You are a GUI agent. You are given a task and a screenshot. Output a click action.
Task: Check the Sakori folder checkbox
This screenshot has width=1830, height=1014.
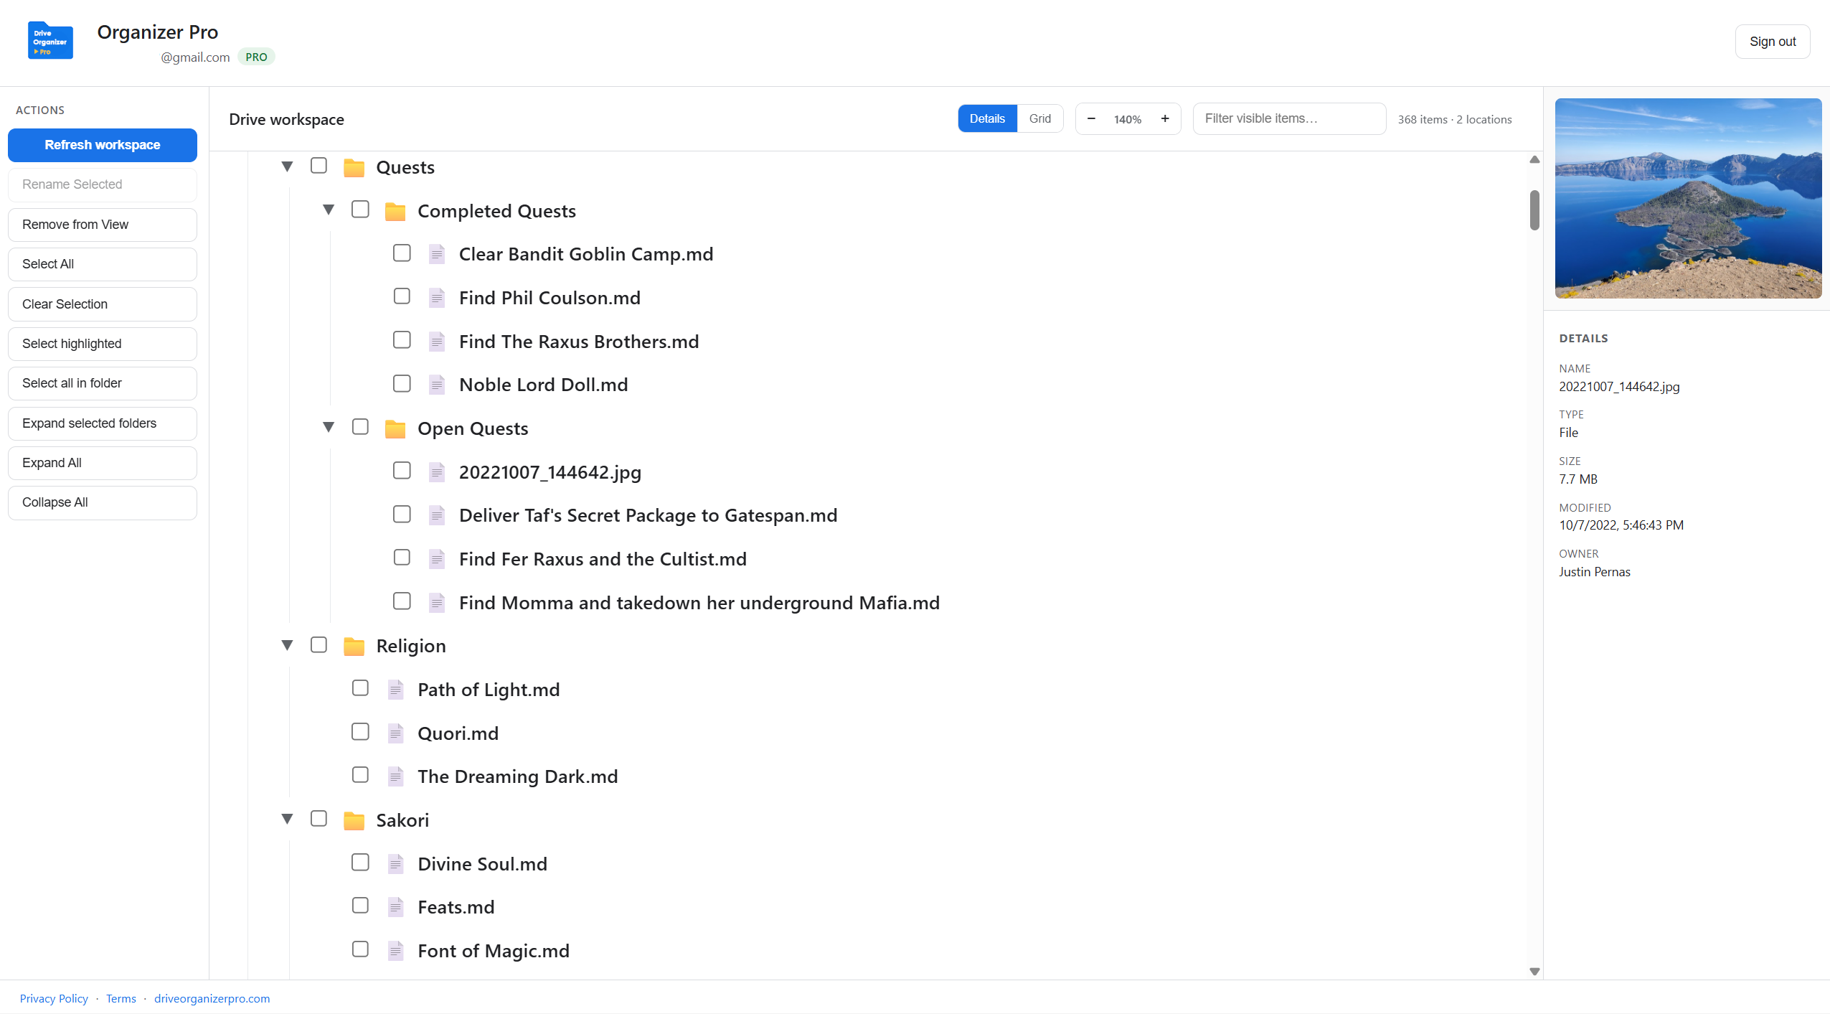[319, 819]
